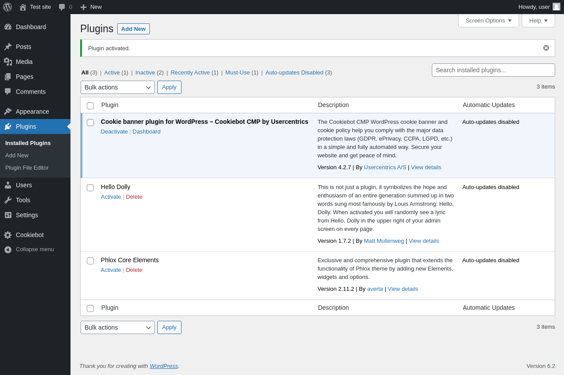Activate the Hello Dolly plugin
Image resolution: width=564 pixels, height=375 pixels.
[111, 197]
